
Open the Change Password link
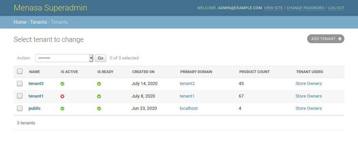point(305,8)
